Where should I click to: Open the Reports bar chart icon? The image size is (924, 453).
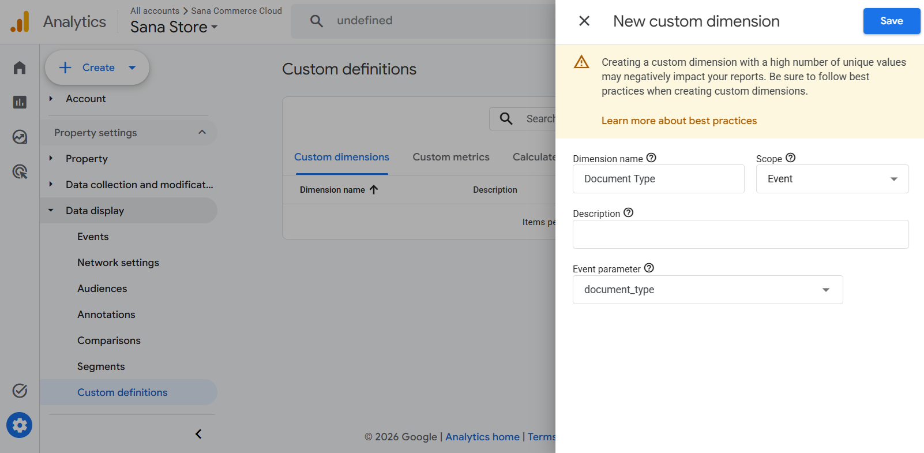coord(20,102)
